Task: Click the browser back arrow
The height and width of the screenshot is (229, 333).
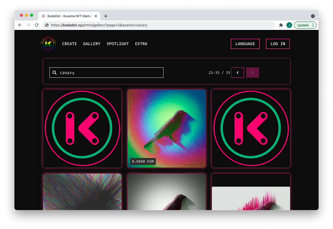Action: pyautogui.click(x=20, y=25)
